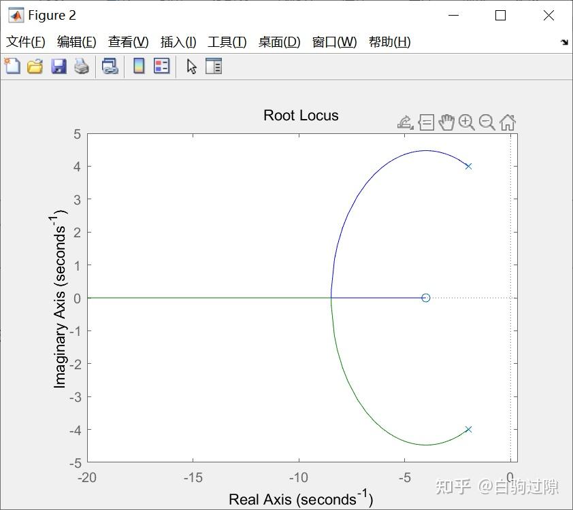Click the Root Locus plot title
Screen dimensions: 573x510
click(301, 116)
